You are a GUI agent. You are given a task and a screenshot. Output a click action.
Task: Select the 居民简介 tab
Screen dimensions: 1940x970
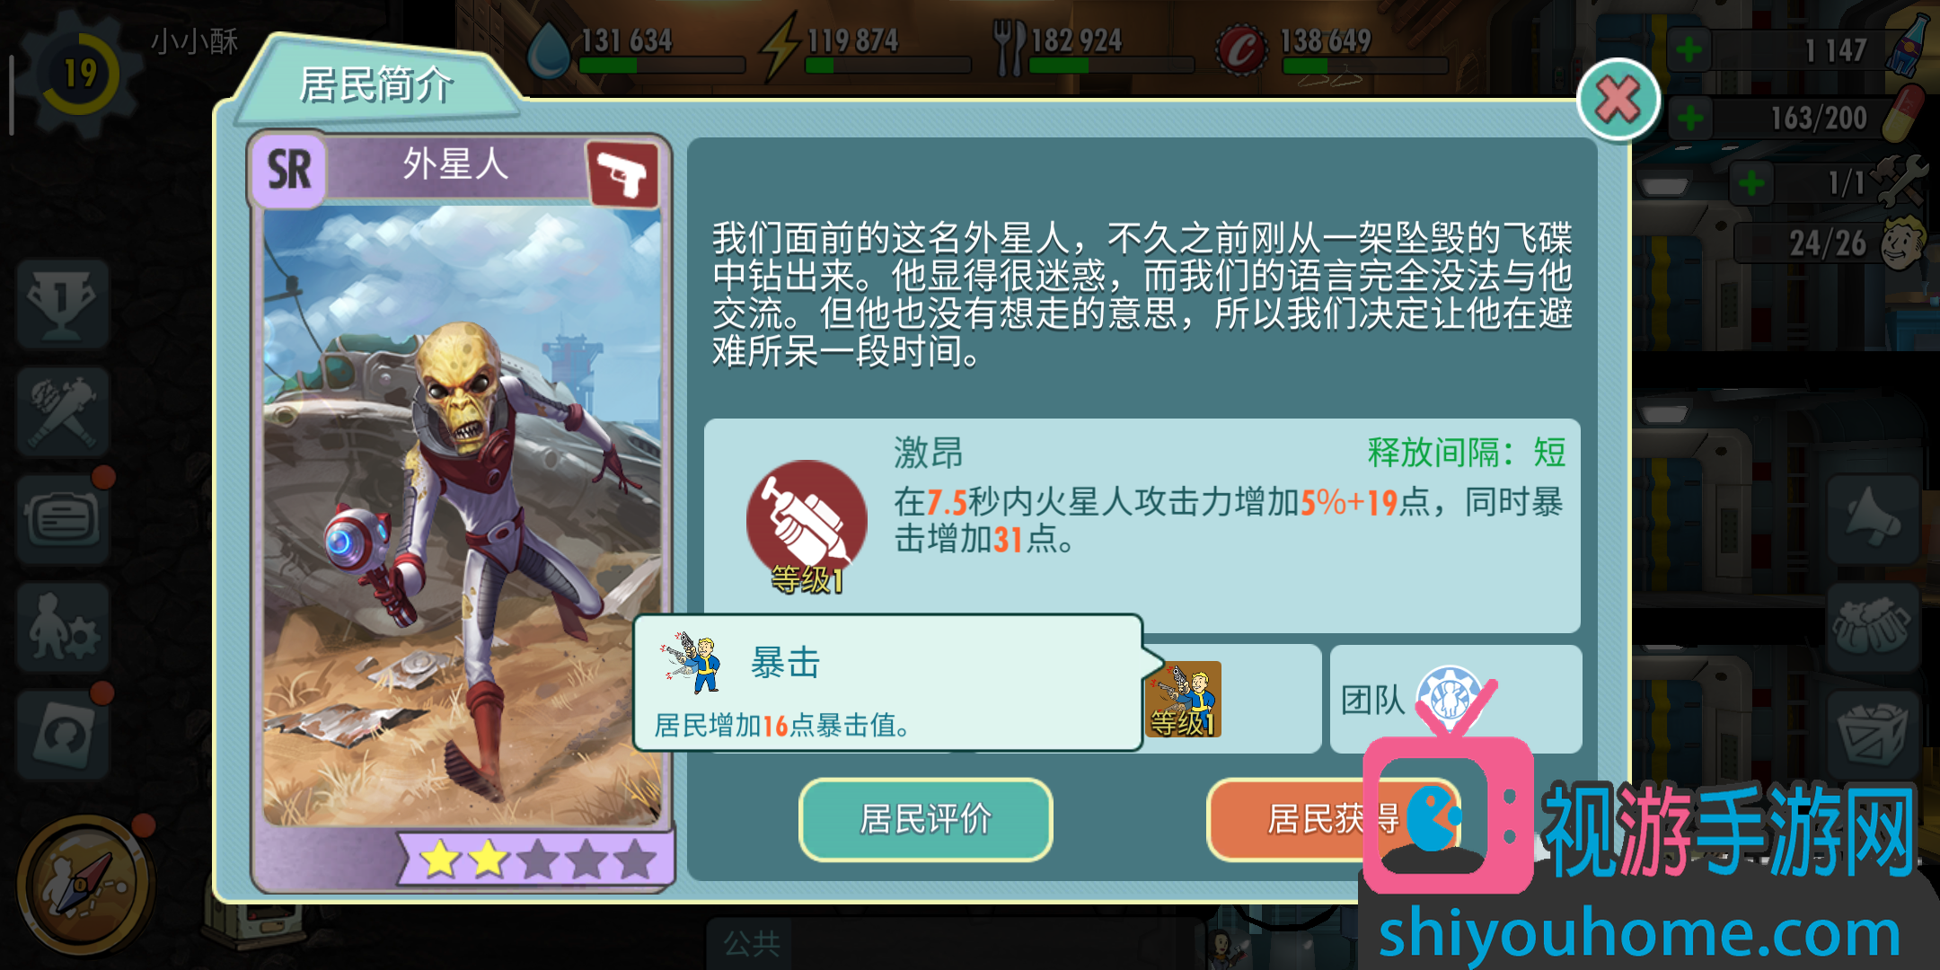pos(376,84)
